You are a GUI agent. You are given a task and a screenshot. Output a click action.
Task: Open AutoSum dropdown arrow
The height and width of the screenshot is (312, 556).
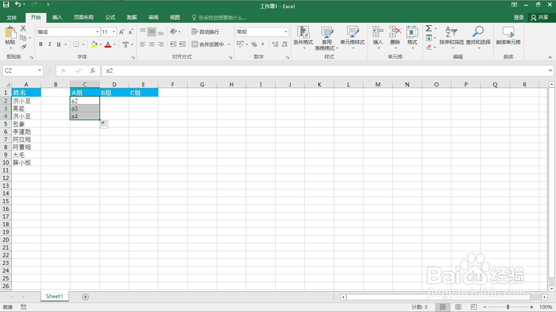436,28
